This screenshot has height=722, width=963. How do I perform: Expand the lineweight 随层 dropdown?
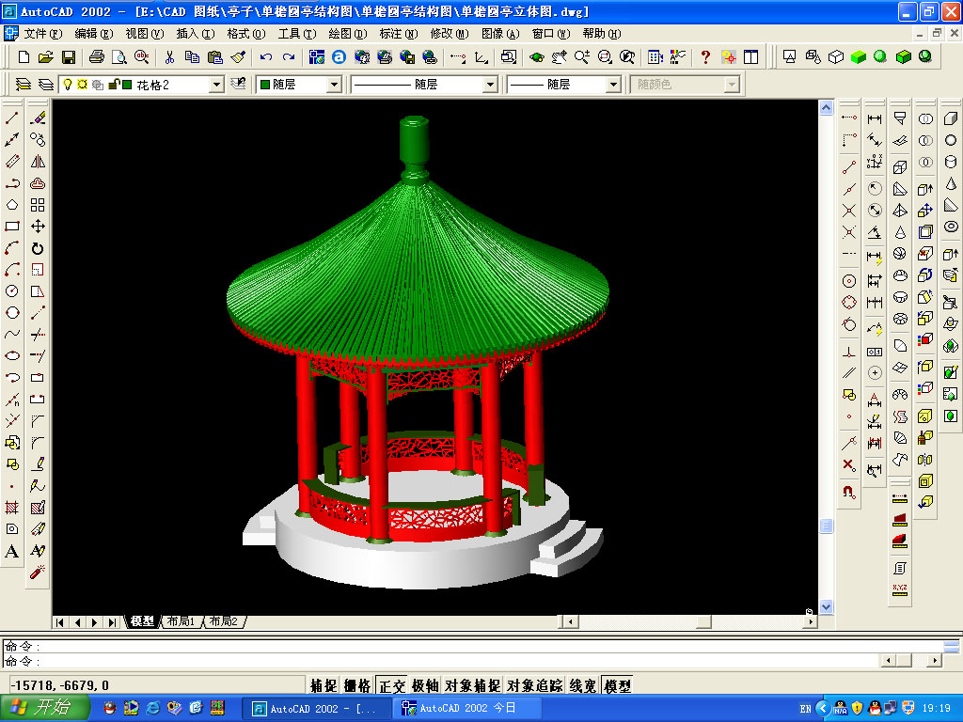pos(613,85)
